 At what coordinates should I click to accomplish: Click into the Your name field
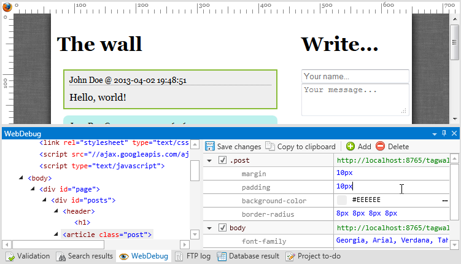coord(355,76)
